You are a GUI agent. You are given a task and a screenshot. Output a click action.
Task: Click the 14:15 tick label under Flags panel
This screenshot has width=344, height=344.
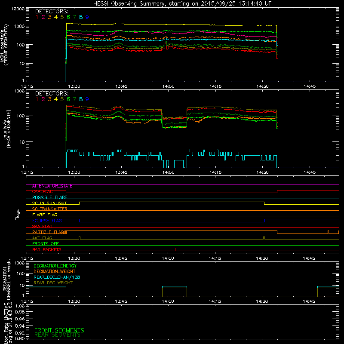(x=215, y=258)
